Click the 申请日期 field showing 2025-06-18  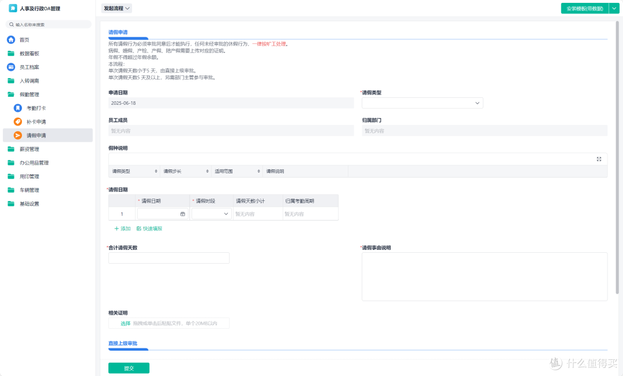[231, 103]
